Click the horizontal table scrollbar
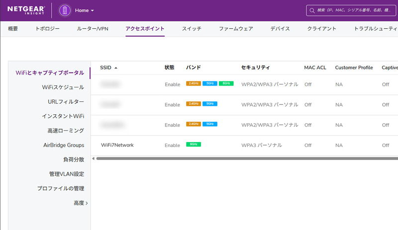 (247, 158)
